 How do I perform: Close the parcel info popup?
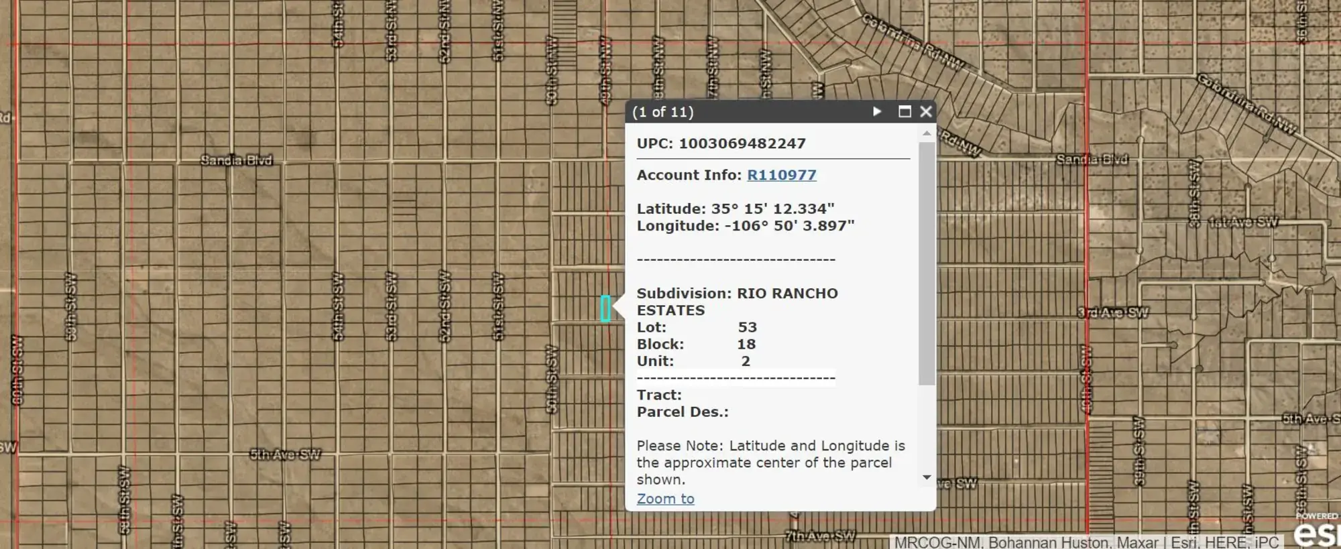tap(926, 111)
